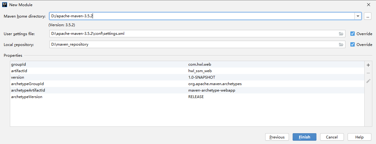
Task: Select the archetypeGroupId property name
Action: 27,84
